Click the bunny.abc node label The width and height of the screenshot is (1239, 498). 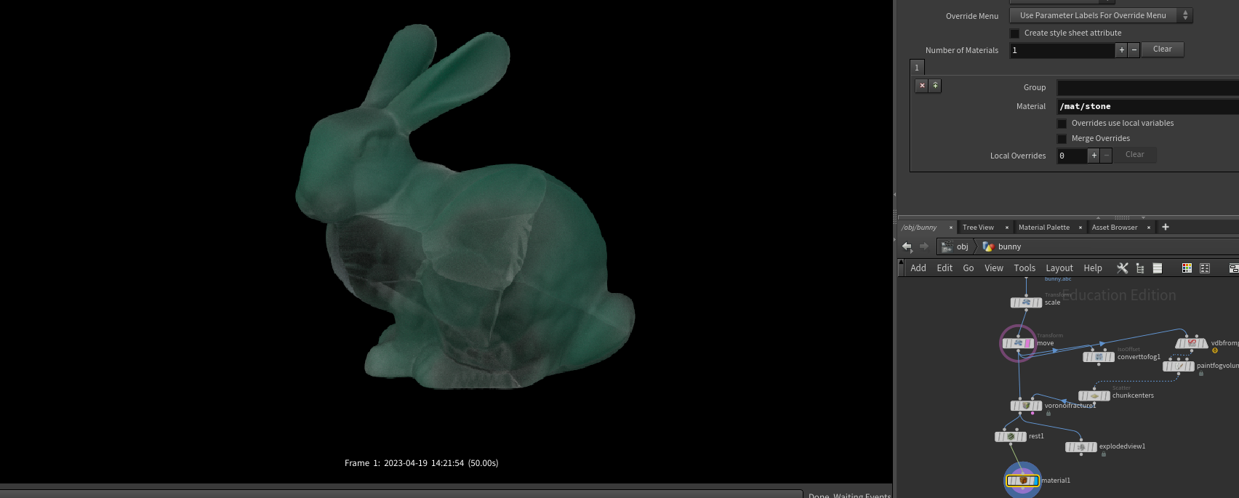point(1058,278)
